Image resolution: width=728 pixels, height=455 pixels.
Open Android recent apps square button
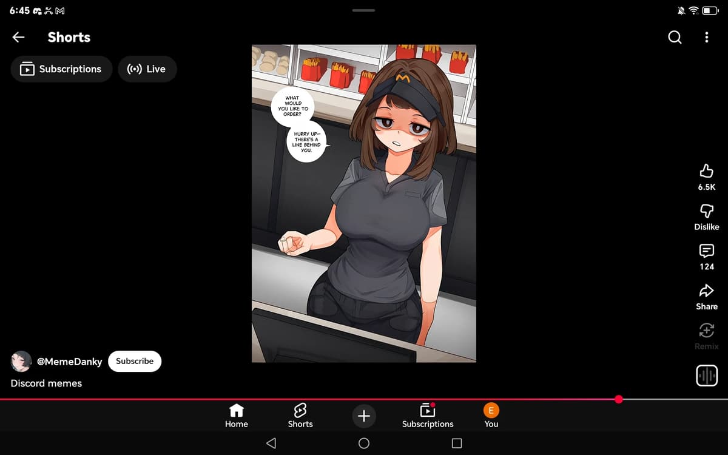point(457,443)
